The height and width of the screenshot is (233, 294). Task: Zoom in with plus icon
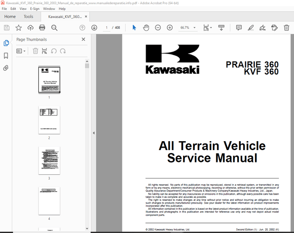coord(170,28)
